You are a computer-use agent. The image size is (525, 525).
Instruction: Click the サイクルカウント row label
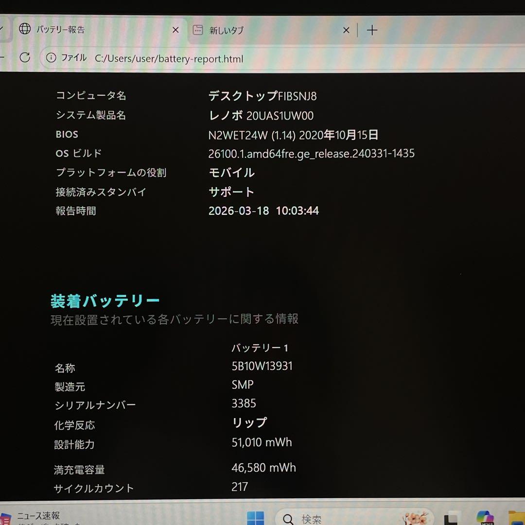pos(94,488)
